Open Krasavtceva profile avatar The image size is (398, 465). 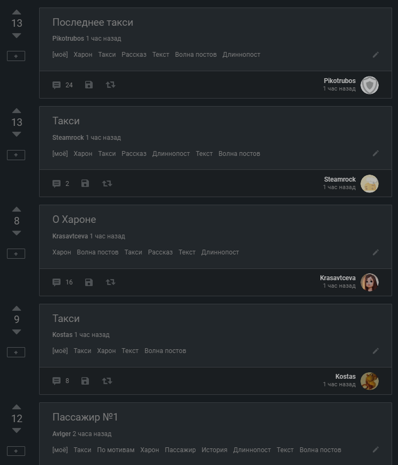[370, 282]
